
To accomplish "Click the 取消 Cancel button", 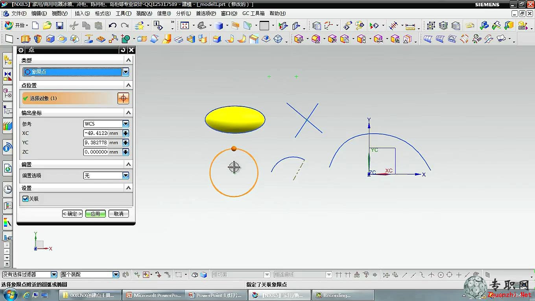I will point(118,214).
